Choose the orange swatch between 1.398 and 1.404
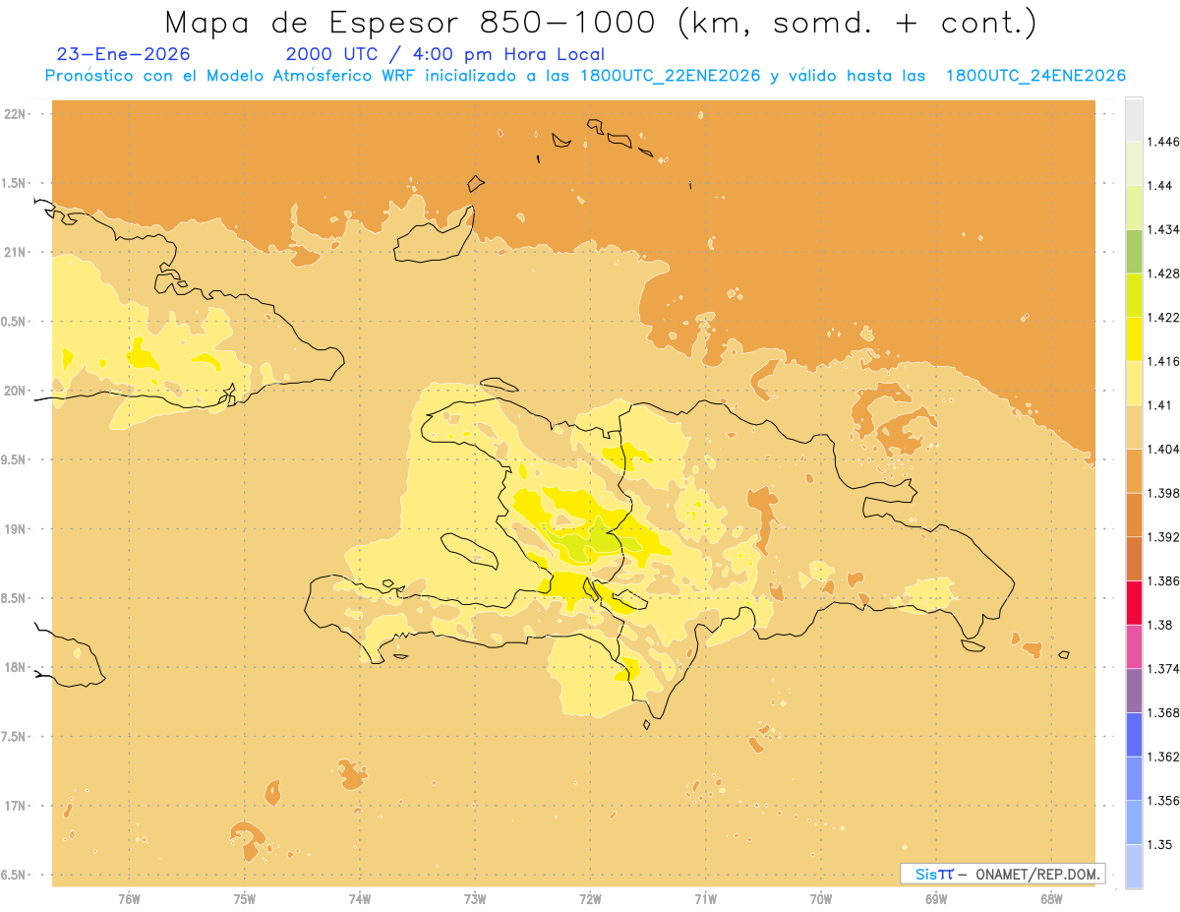Viewport: 1180px width, 912px height. (x=1134, y=470)
